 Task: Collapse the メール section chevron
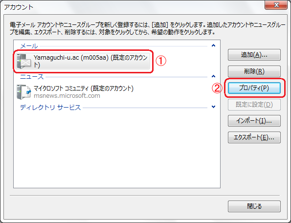(x=213, y=45)
